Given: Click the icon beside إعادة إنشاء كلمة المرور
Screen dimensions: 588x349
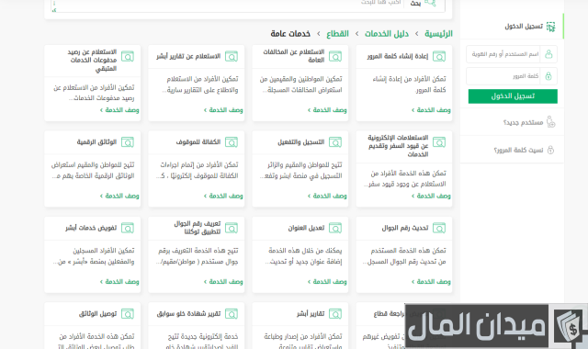Looking at the screenshot, I should (439, 57).
